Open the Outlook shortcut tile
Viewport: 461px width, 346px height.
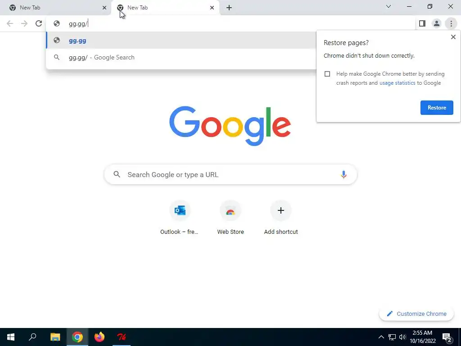tap(180, 218)
